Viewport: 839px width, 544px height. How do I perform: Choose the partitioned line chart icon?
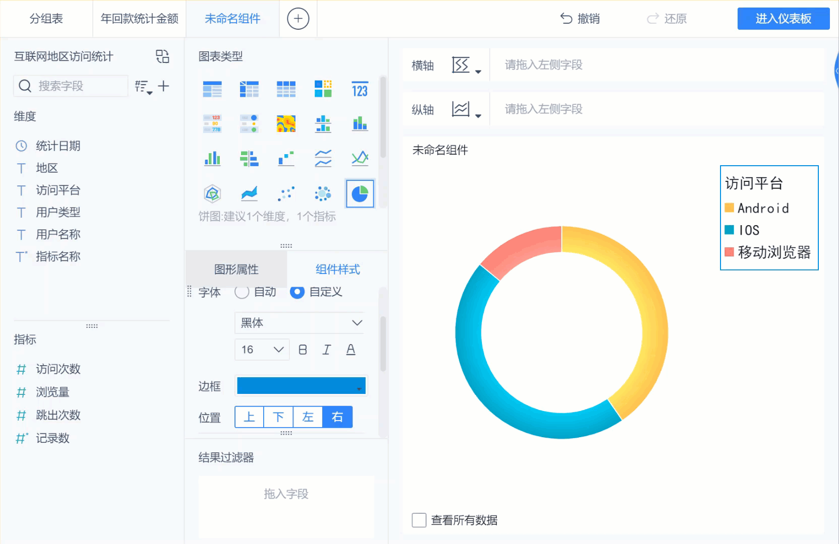click(x=323, y=158)
